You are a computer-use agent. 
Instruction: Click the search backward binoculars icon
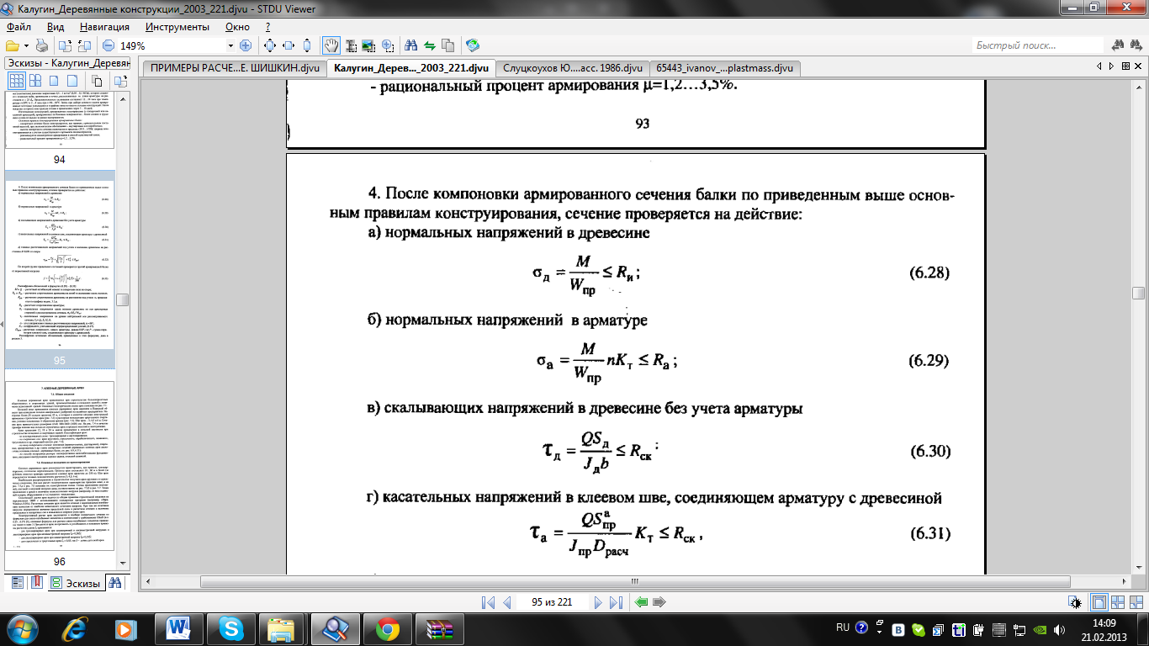pos(1119,45)
